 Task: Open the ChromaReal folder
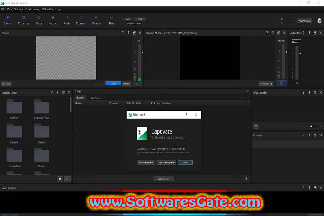tap(14, 157)
